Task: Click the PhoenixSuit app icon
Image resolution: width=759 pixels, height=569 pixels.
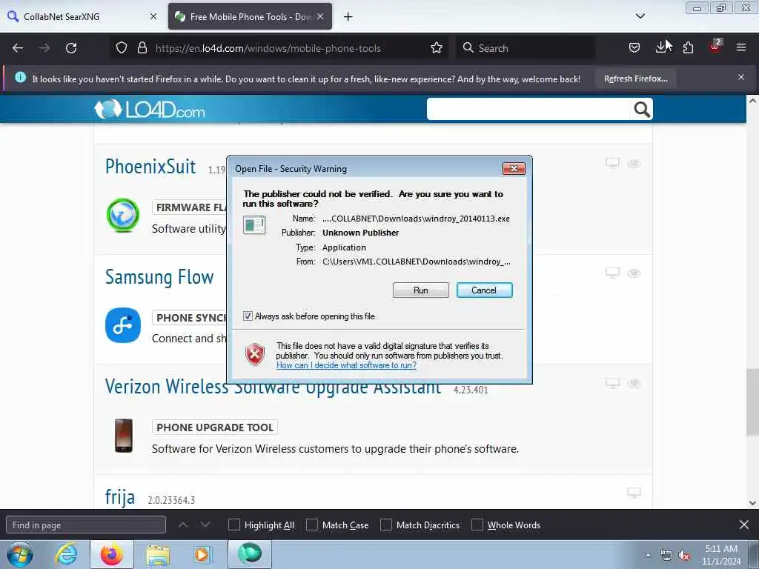Action: coord(123,215)
